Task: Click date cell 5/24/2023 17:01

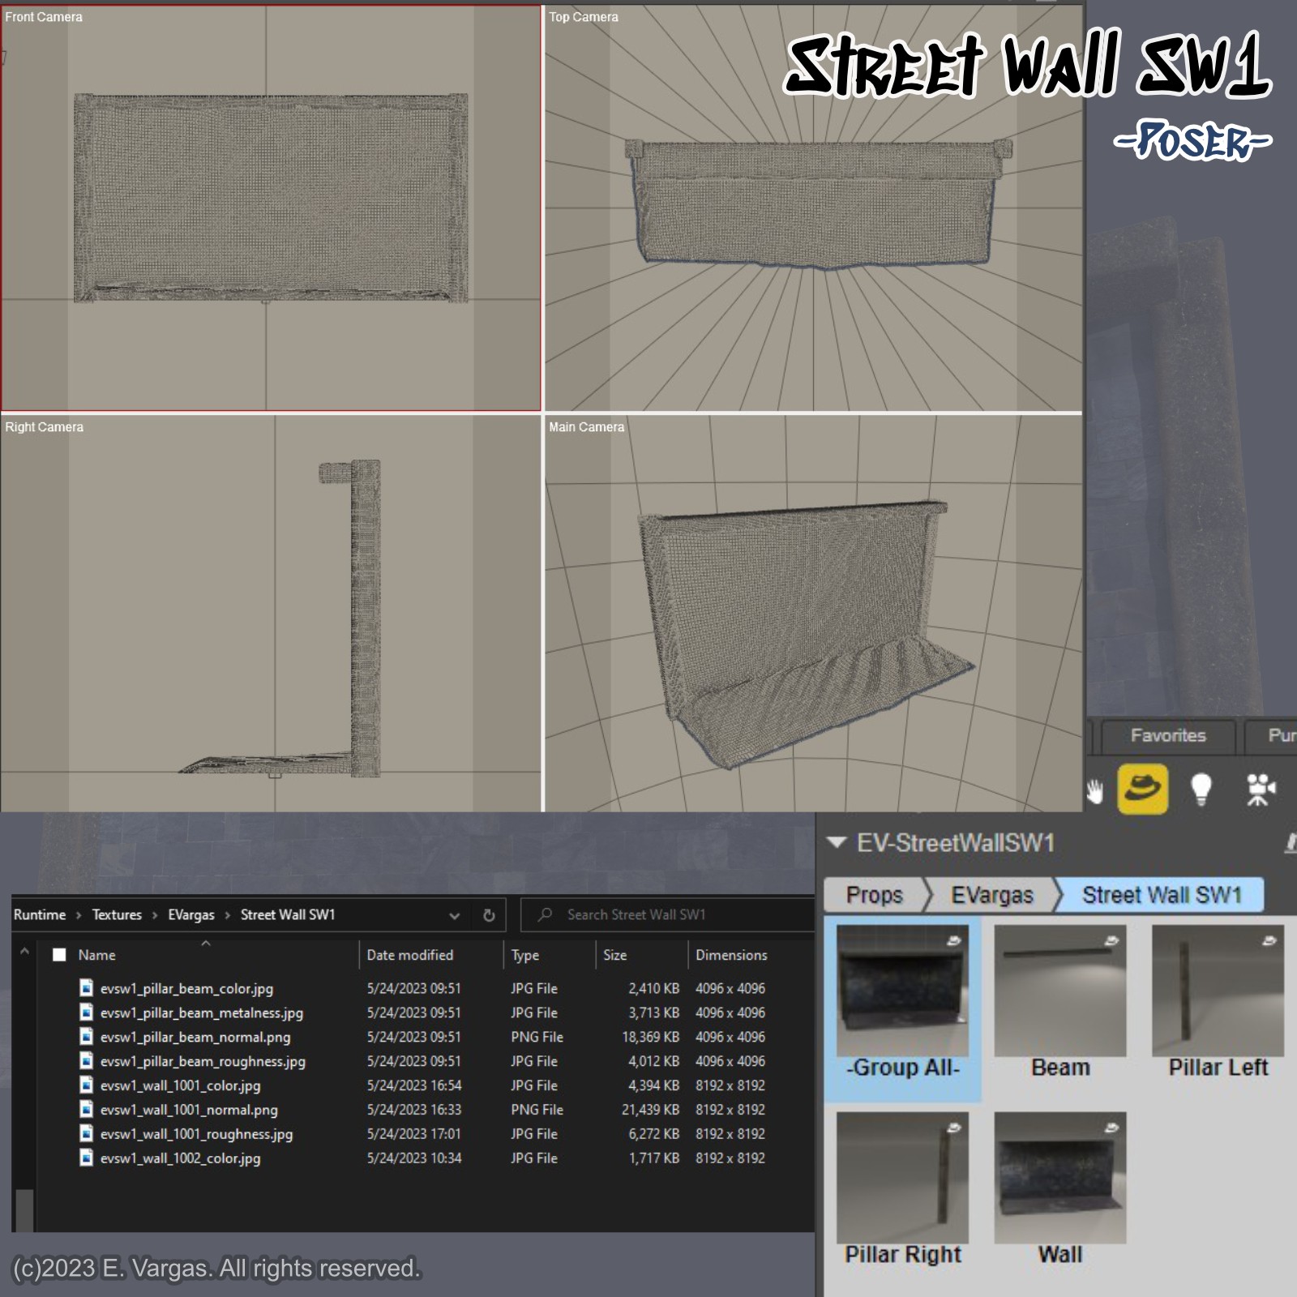Action: pos(413,1133)
